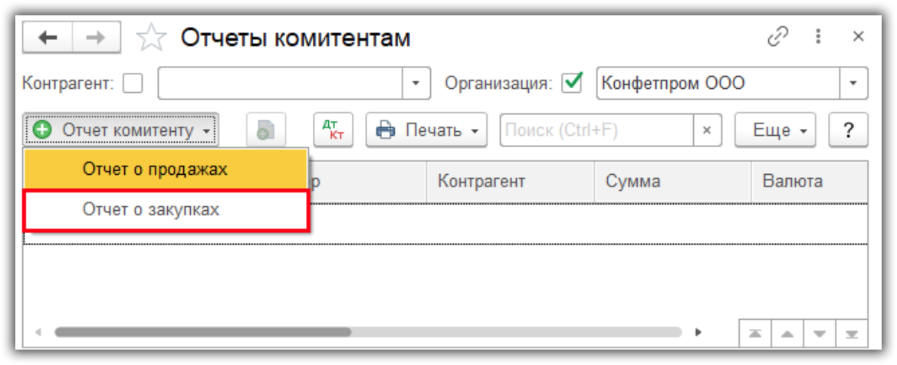Copy link using the chain icon
897x365 pixels.
(777, 38)
